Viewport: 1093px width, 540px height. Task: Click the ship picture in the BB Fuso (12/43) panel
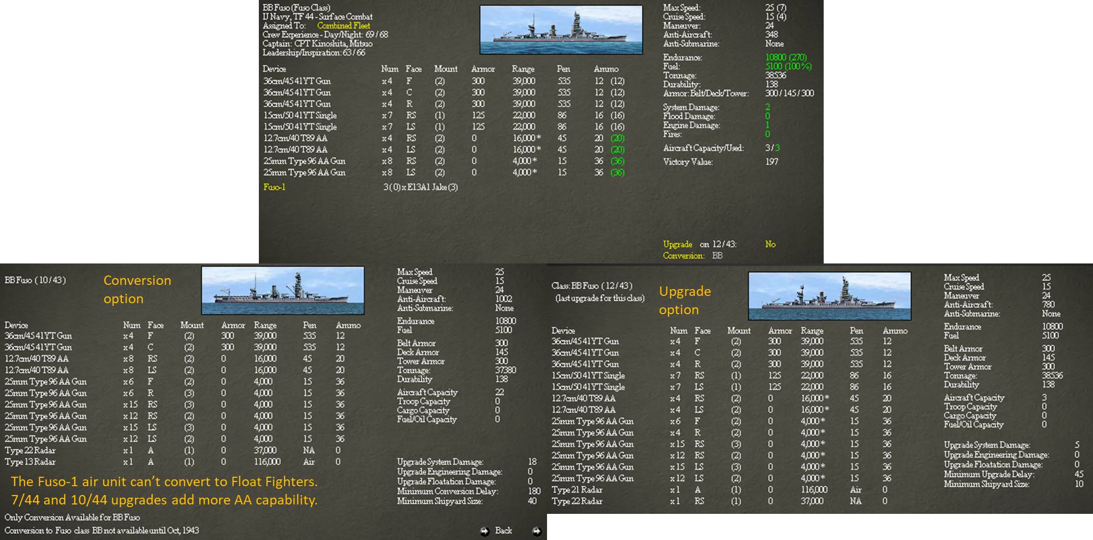[830, 296]
